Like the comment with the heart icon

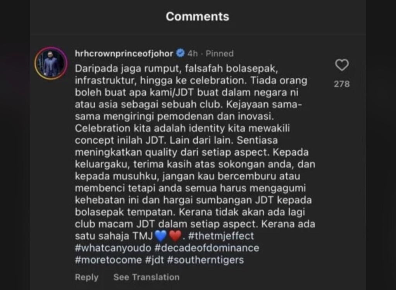tap(342, 65)
